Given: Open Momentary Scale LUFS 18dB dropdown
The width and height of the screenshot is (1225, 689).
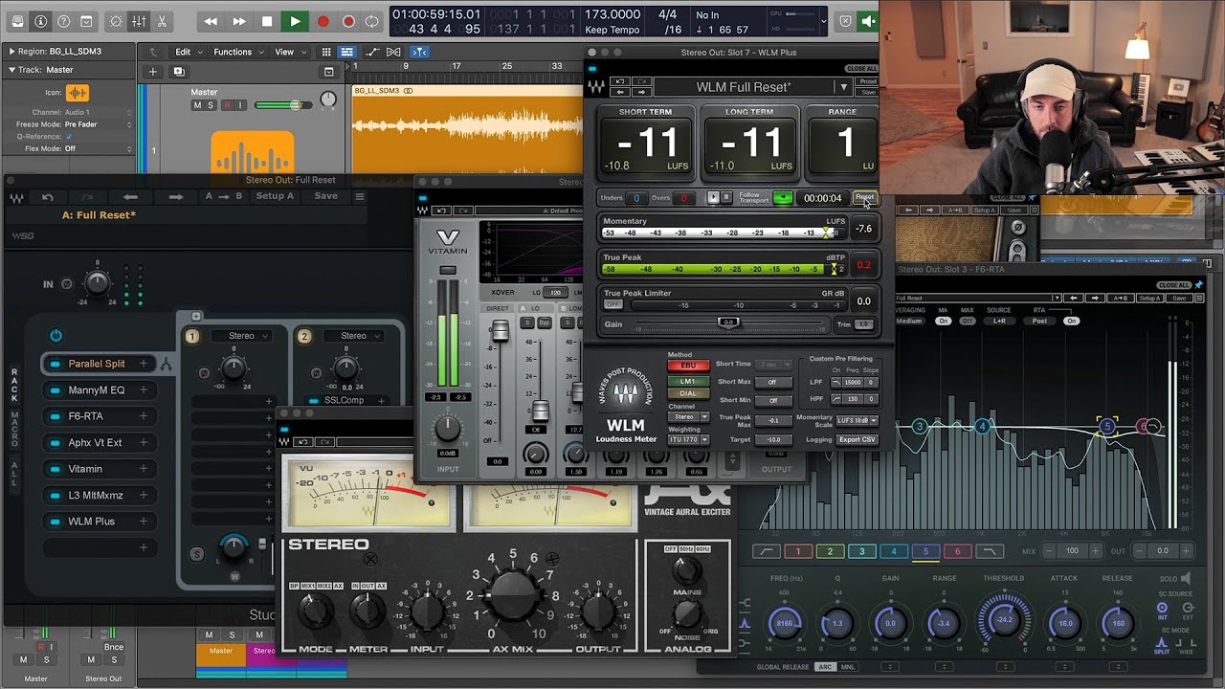Looking at the screenshot, I should pyautogui.click(x=857, y=421).
